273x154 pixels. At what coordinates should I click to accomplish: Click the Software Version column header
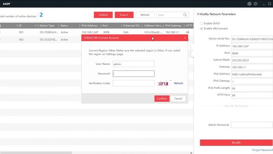153,26
